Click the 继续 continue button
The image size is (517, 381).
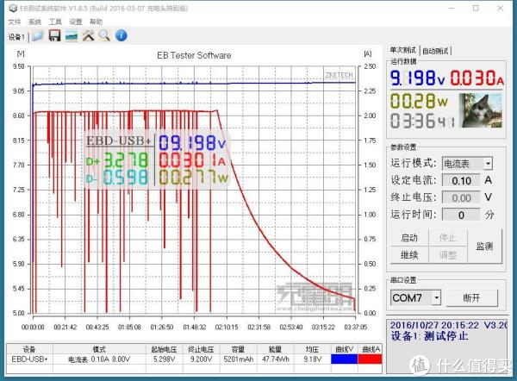[409, 254]
